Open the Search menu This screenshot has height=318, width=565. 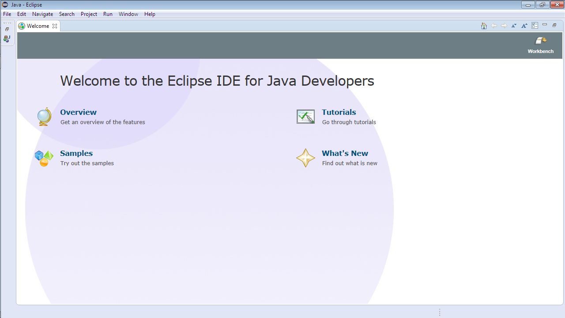pyautogui.click(x=67, y=14)
